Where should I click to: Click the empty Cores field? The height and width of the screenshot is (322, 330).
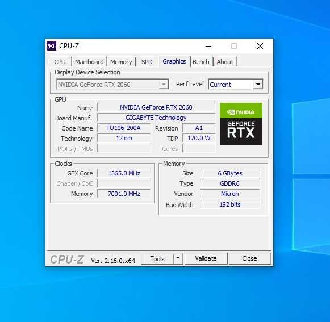click(x=199, y=148)
